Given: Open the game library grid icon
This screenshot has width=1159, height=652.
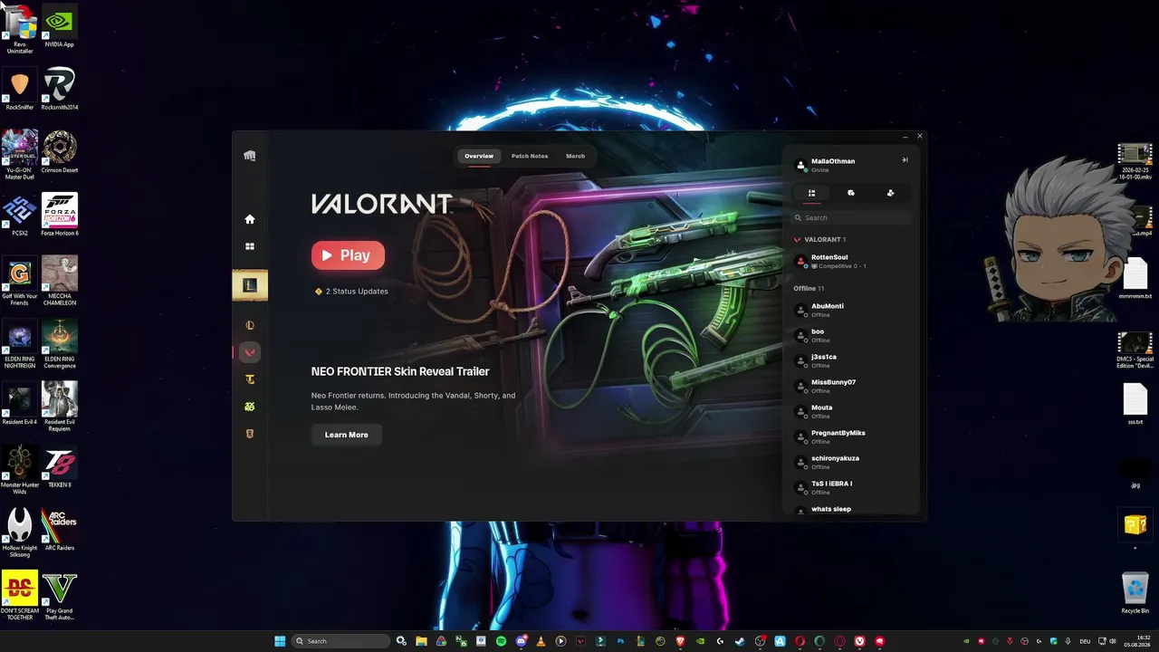Looking at the screenshot, I should [x=250, y=246].
